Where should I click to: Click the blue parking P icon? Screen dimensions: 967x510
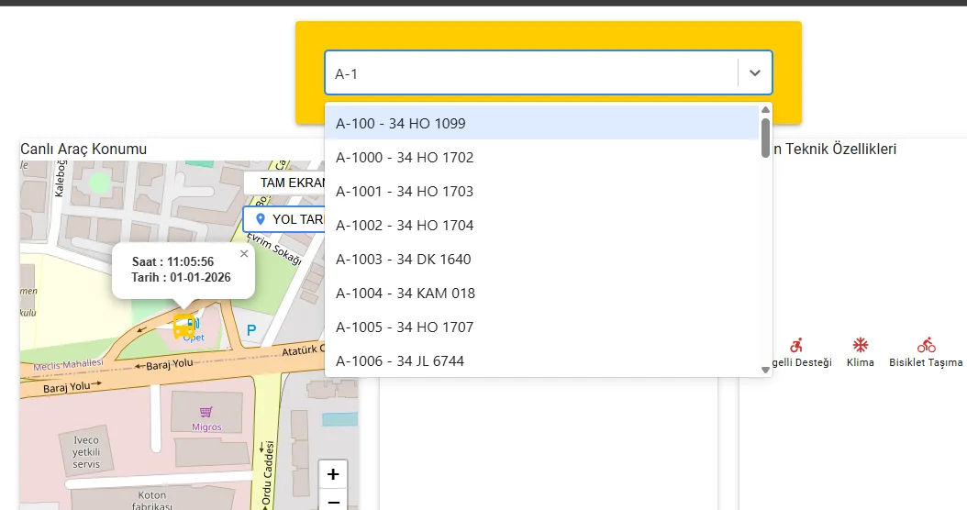coord(251,329)
